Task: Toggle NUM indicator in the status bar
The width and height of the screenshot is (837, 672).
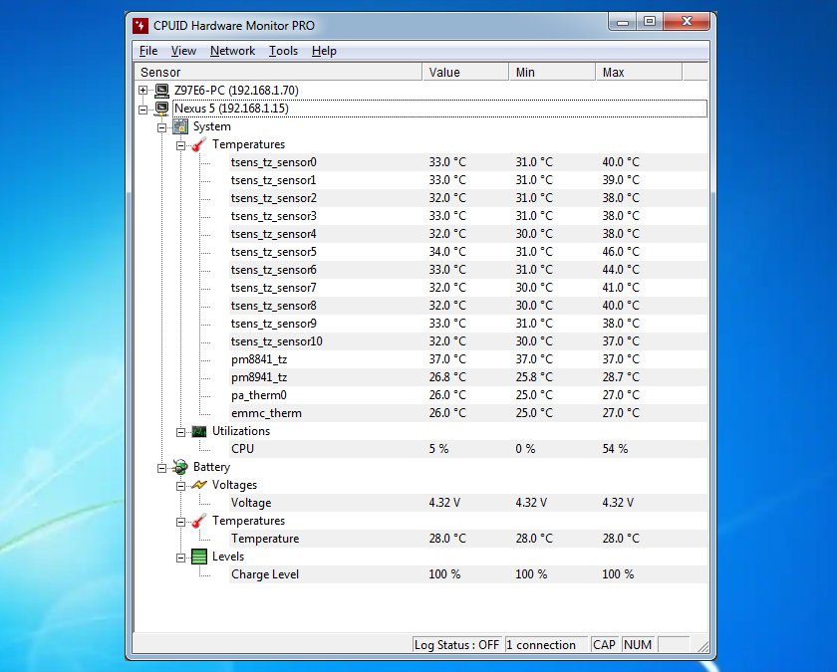Action: (637, 644)
